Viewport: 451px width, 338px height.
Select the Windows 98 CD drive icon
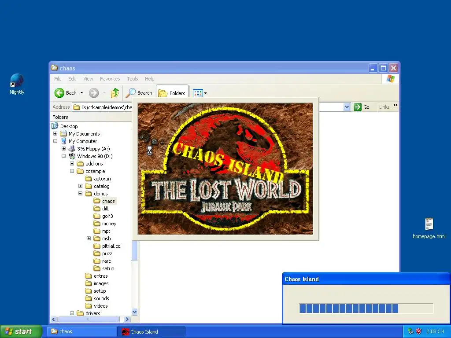click(x=72, y=156)
